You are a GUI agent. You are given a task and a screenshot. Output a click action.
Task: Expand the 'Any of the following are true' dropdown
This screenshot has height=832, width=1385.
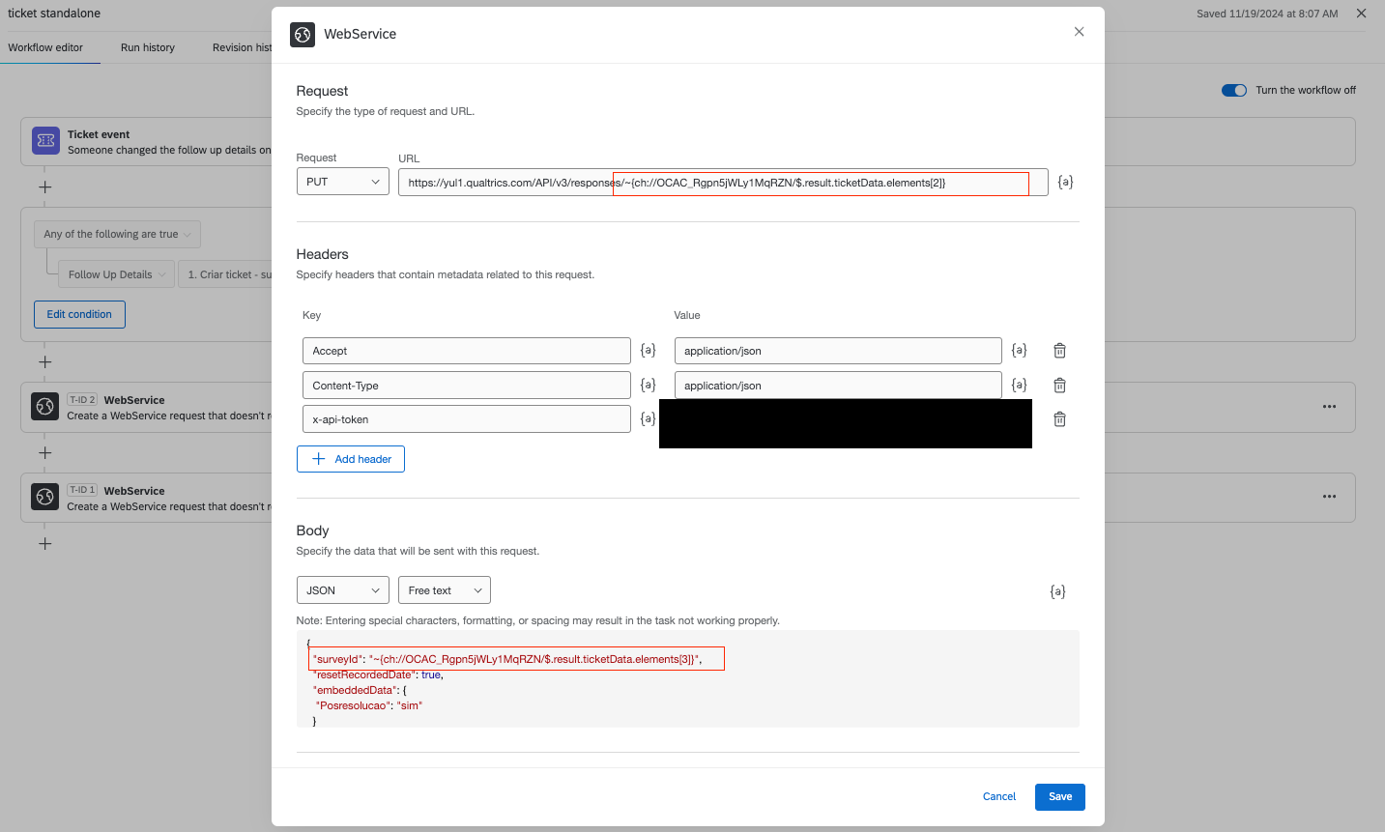click(117, 234)
